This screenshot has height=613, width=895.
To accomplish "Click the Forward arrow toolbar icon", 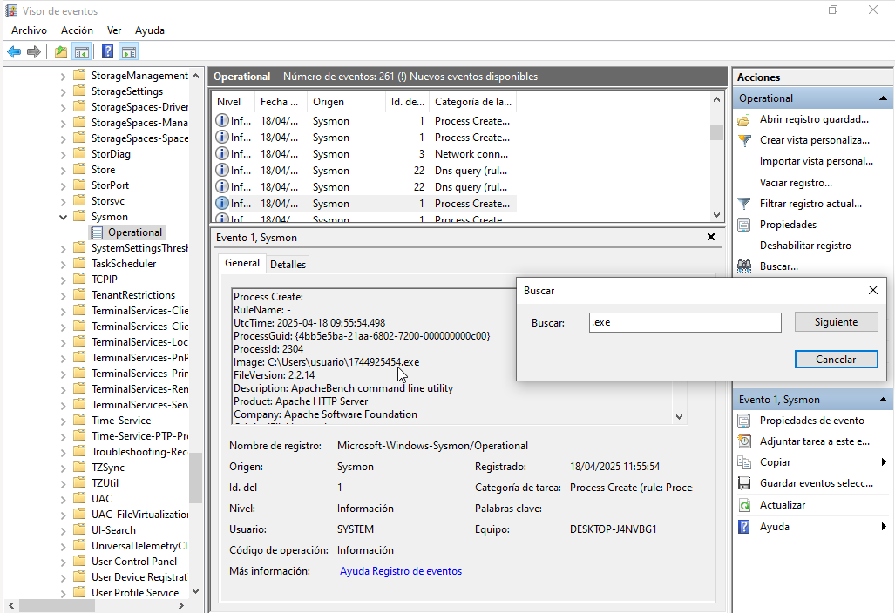I will pos(34,52).
